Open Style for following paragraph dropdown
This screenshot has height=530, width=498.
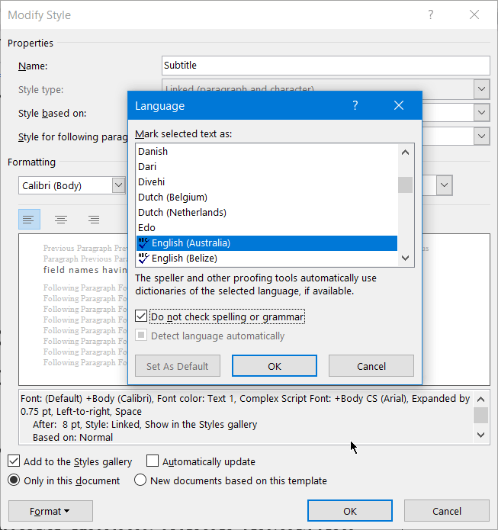[482, 137]
